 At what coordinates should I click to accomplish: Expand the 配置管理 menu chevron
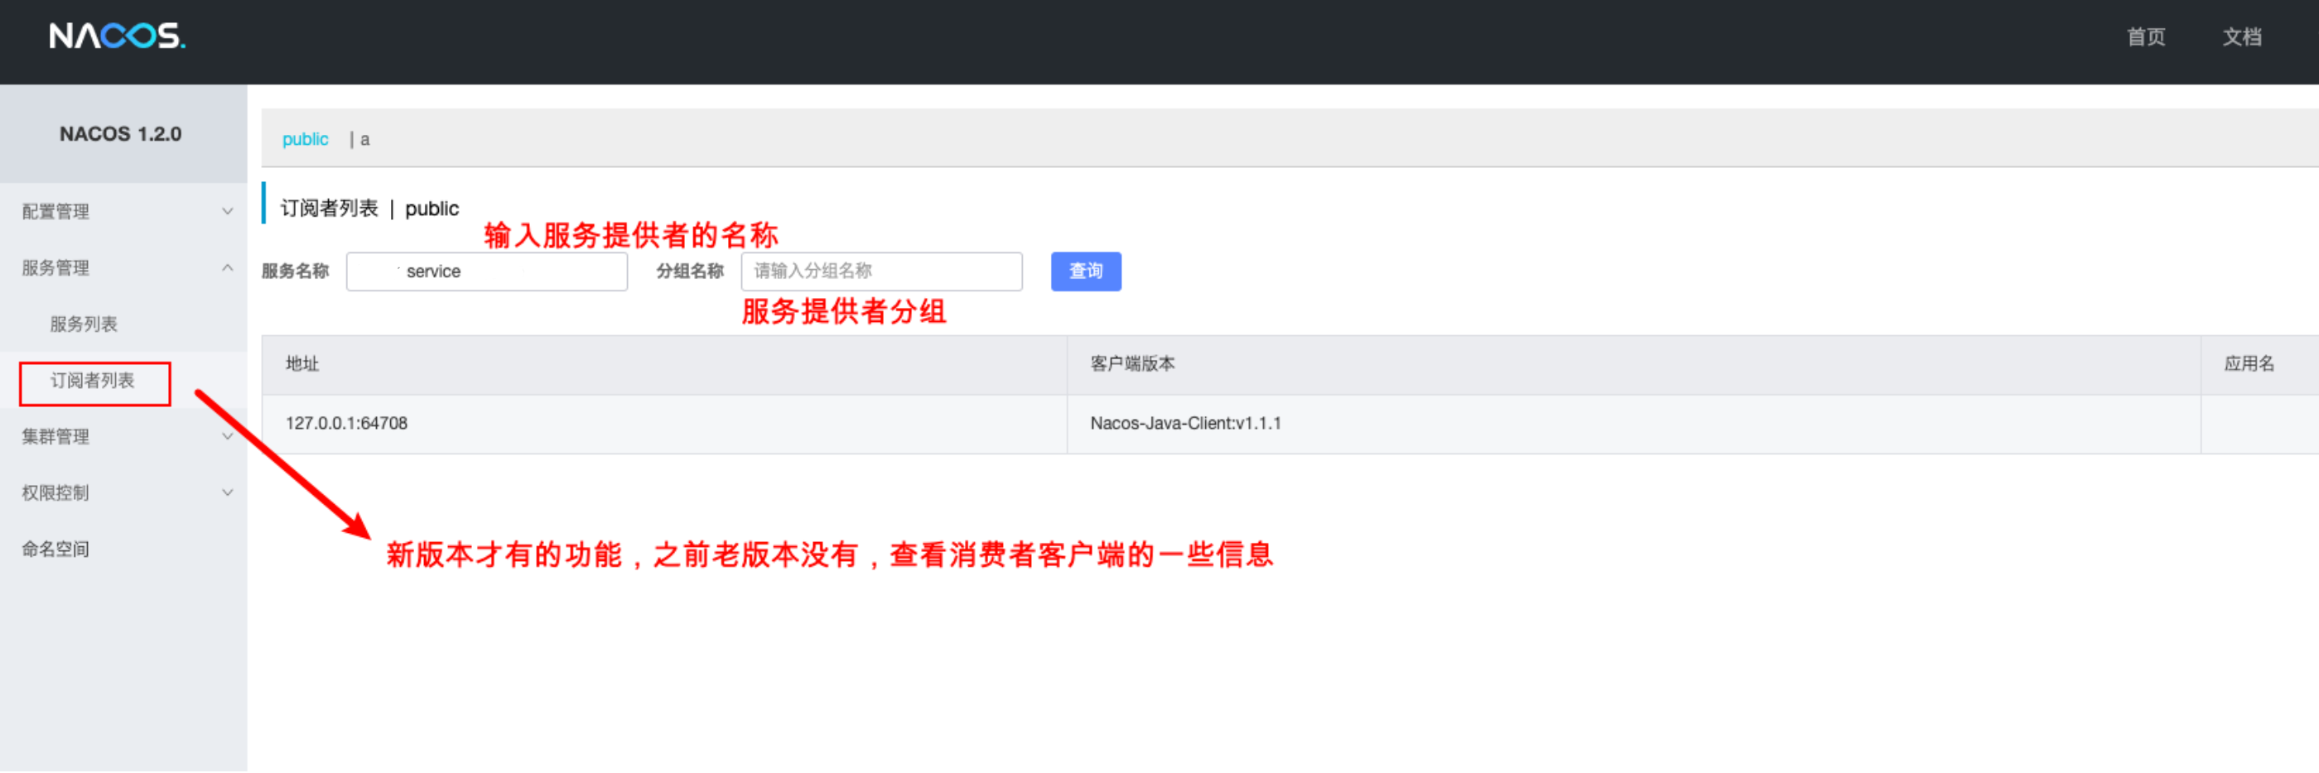pos(228,212)
